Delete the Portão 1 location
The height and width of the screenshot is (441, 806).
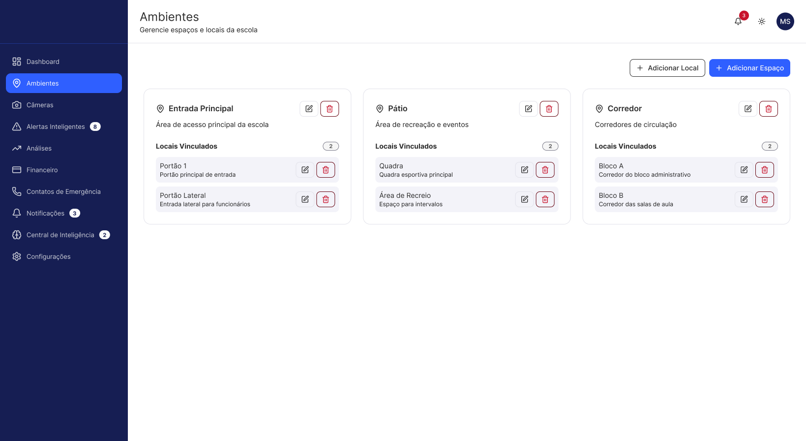click(x=326, y=170)
